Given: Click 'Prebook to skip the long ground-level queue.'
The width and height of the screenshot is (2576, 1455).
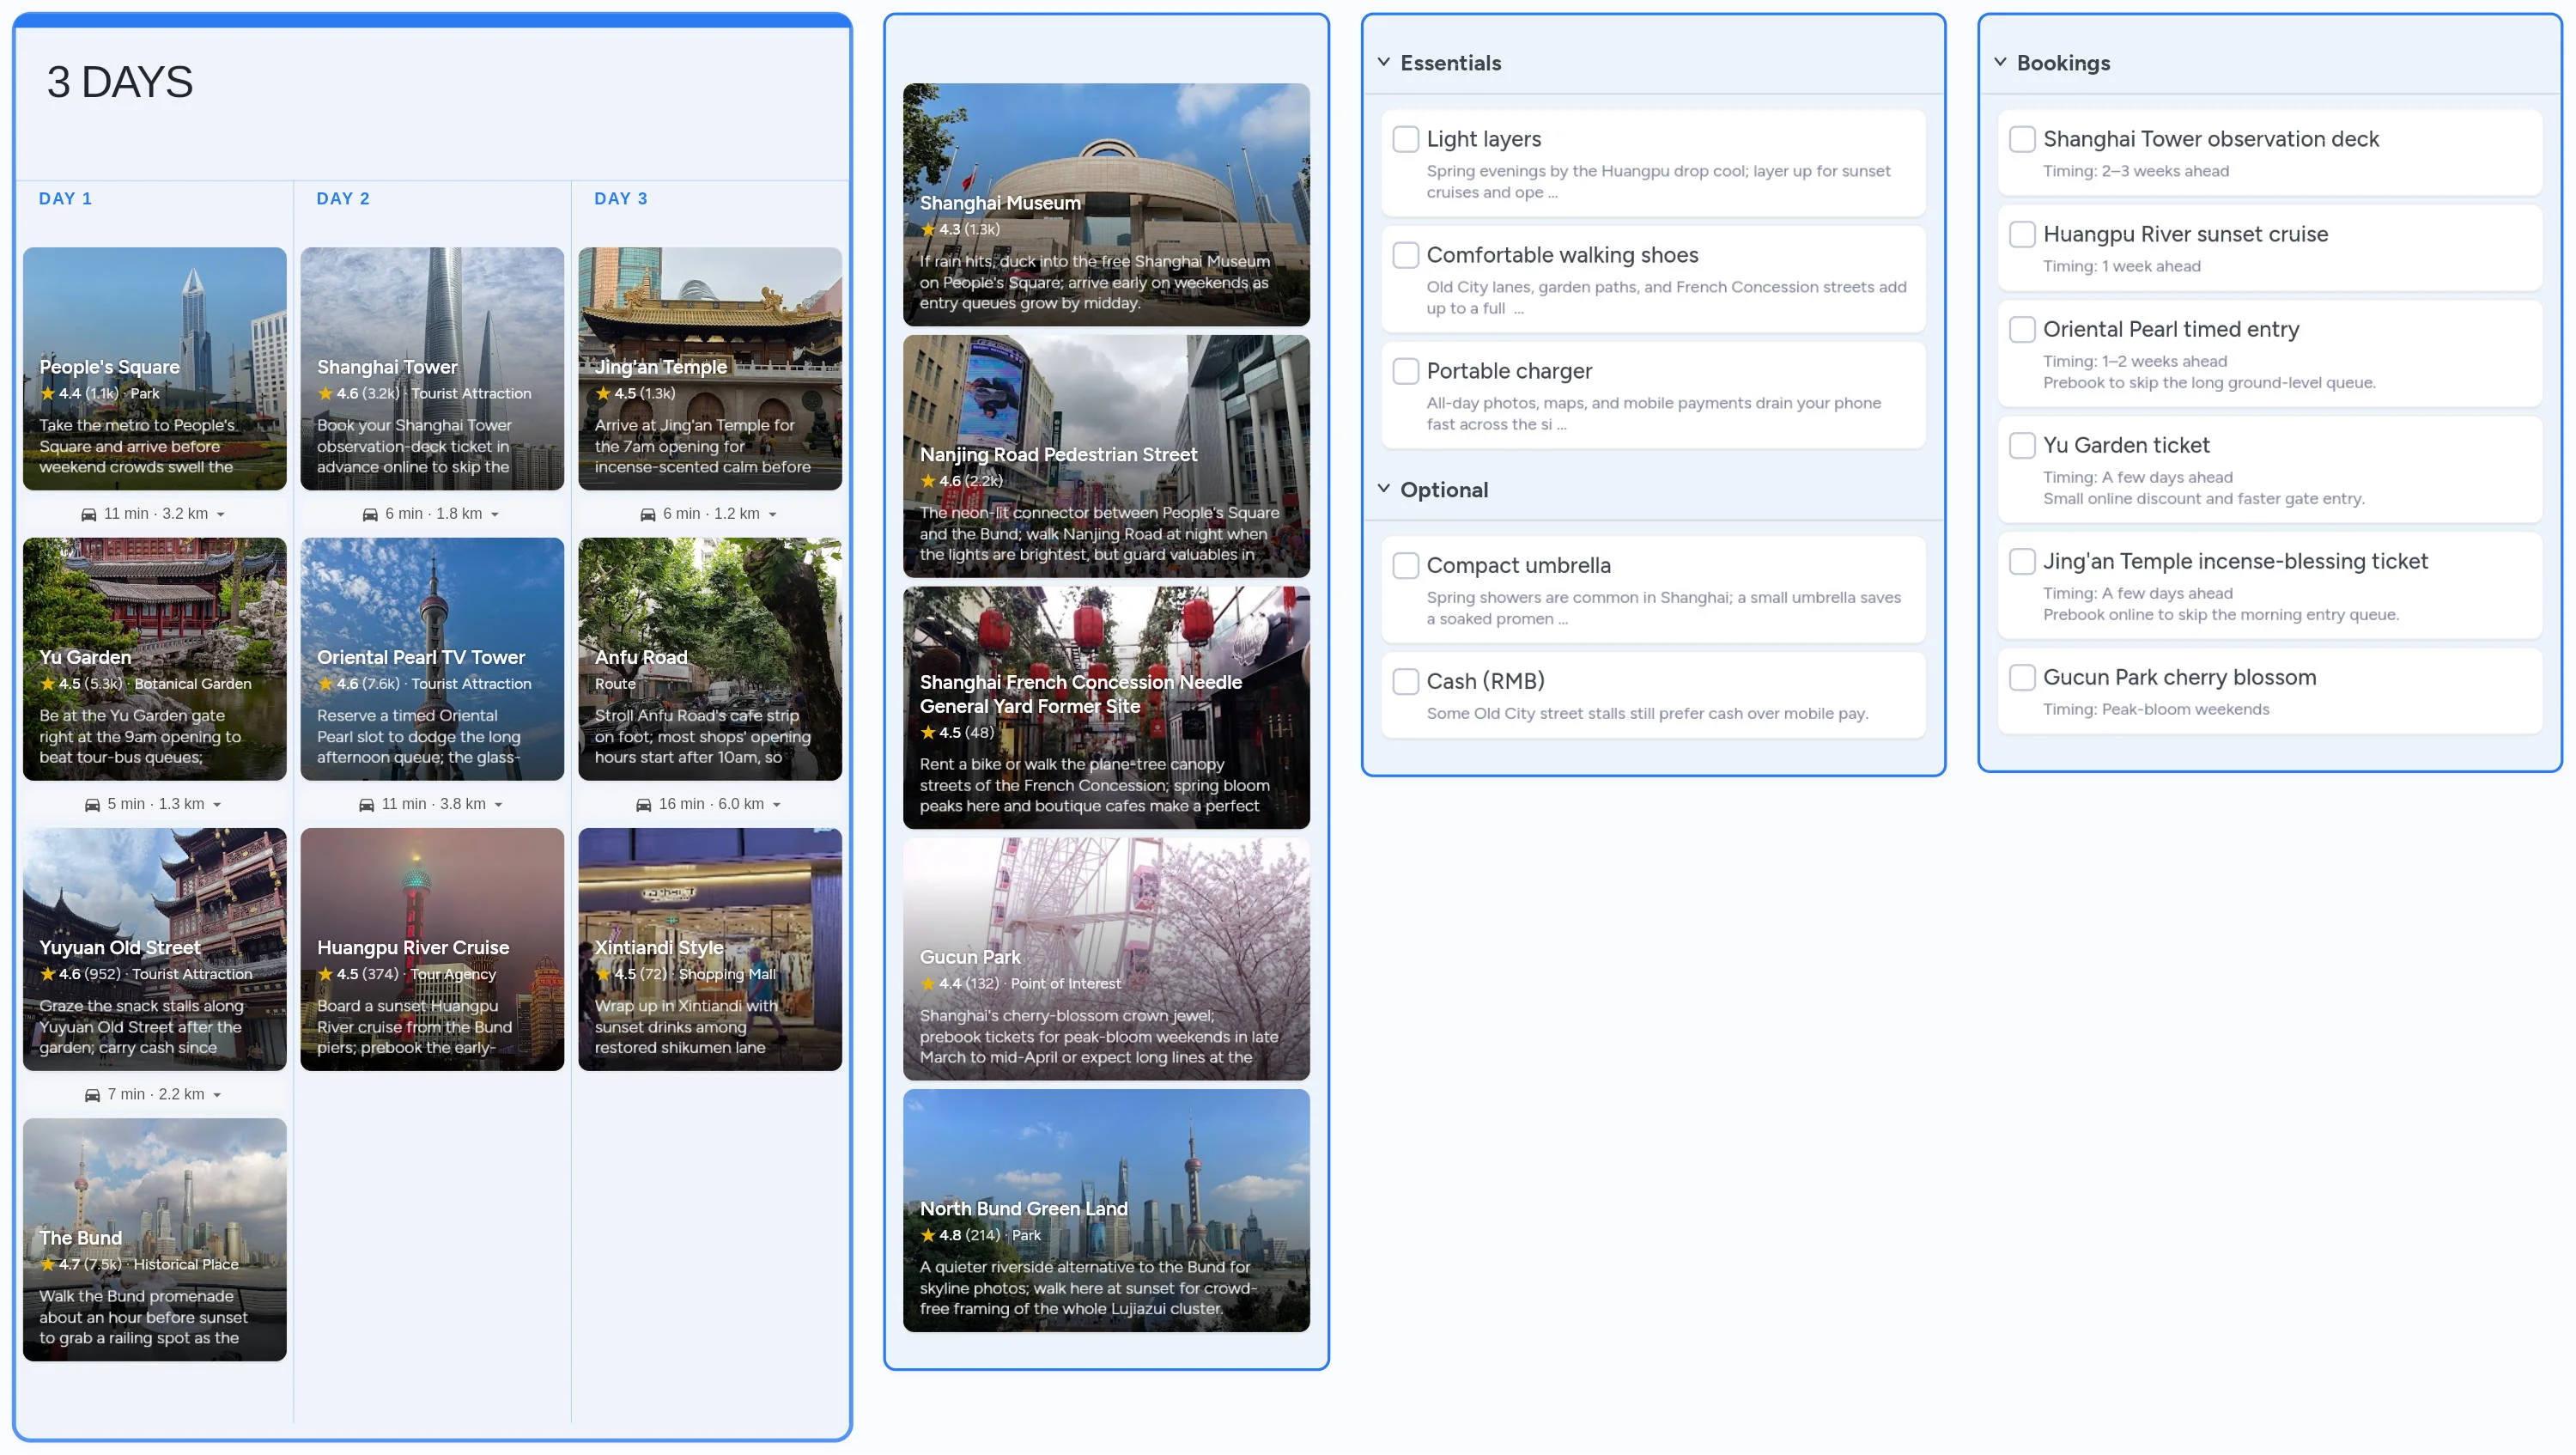Looking at the screenshot, I should (x=2209, y=382).
